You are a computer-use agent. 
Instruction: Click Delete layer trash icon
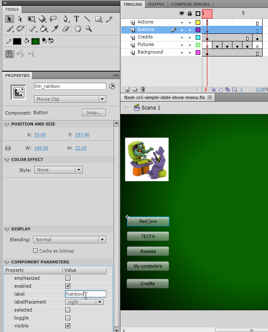tap(143, 89)
